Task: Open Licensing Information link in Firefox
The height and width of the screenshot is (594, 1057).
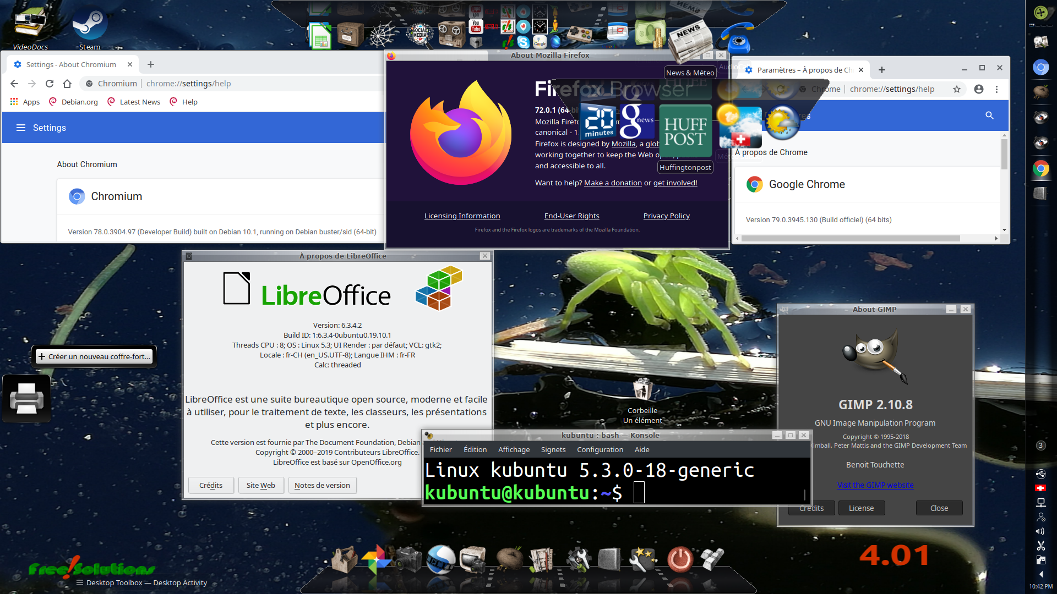Action: click(462, 216)
